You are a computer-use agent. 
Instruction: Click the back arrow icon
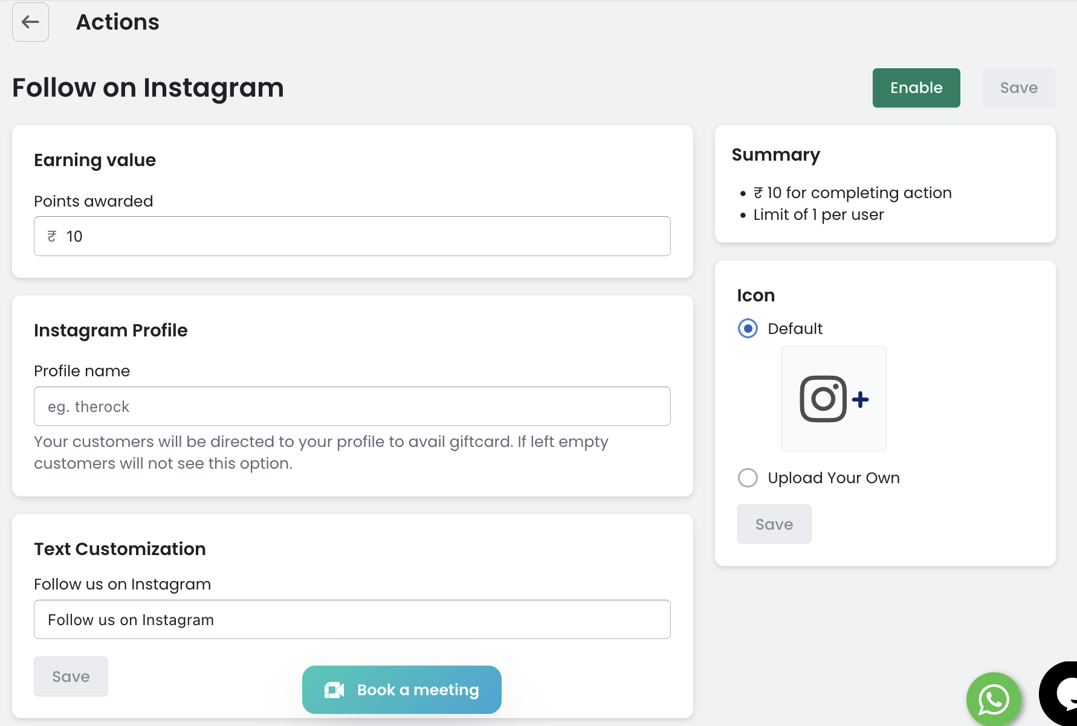click(30, 22)
